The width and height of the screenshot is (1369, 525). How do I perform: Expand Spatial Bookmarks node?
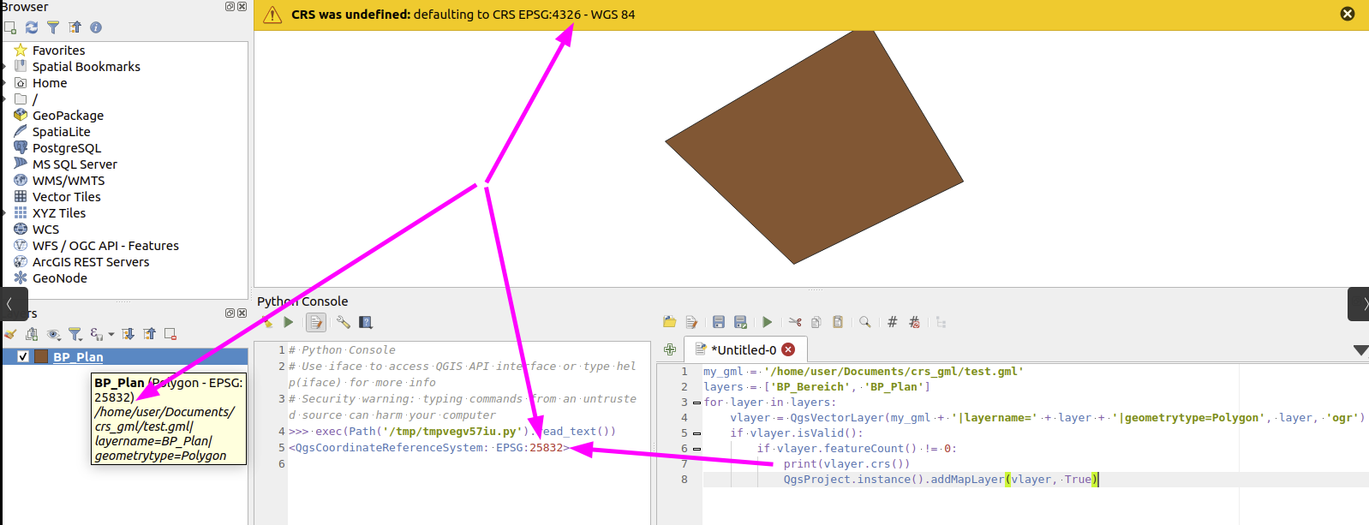pyautogui.click(x=3, y=67)
